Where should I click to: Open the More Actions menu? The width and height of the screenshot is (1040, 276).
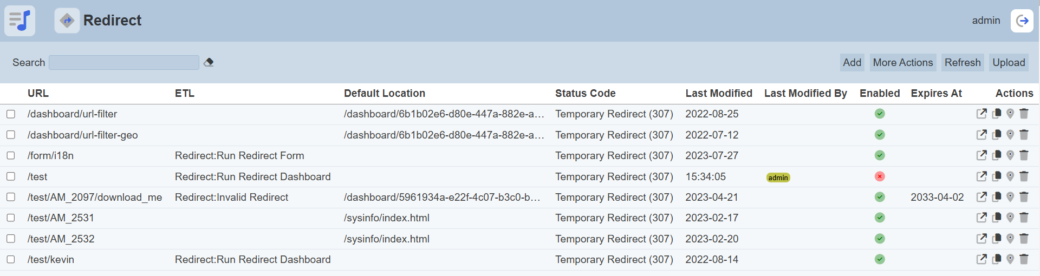902,63
